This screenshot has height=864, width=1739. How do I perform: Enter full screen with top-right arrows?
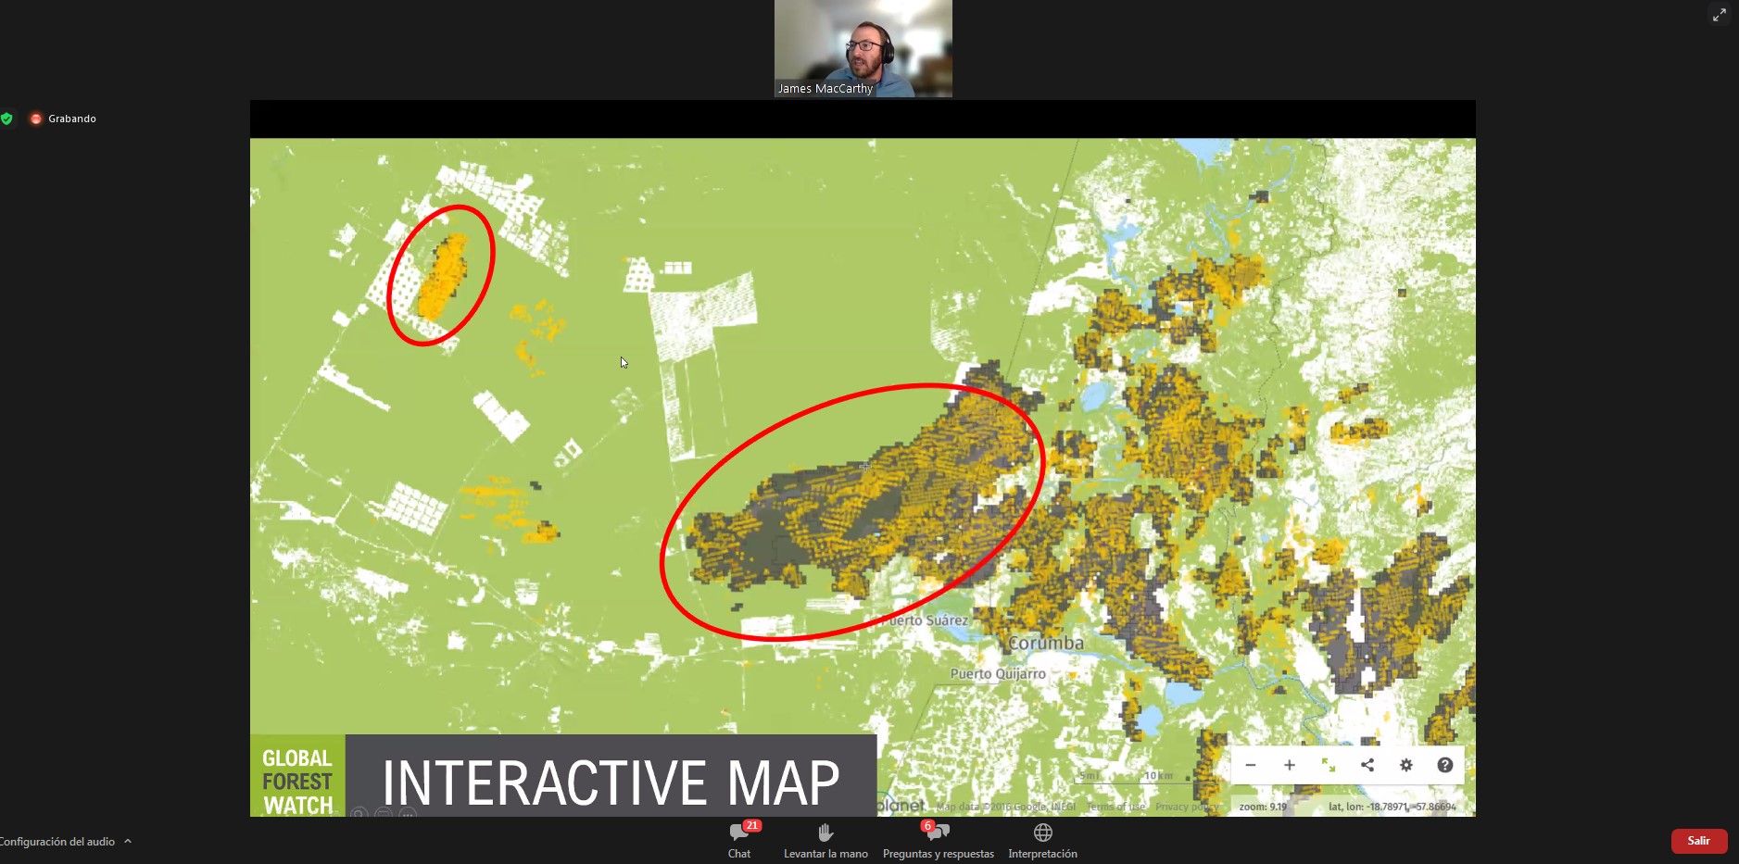[1719, 15]
